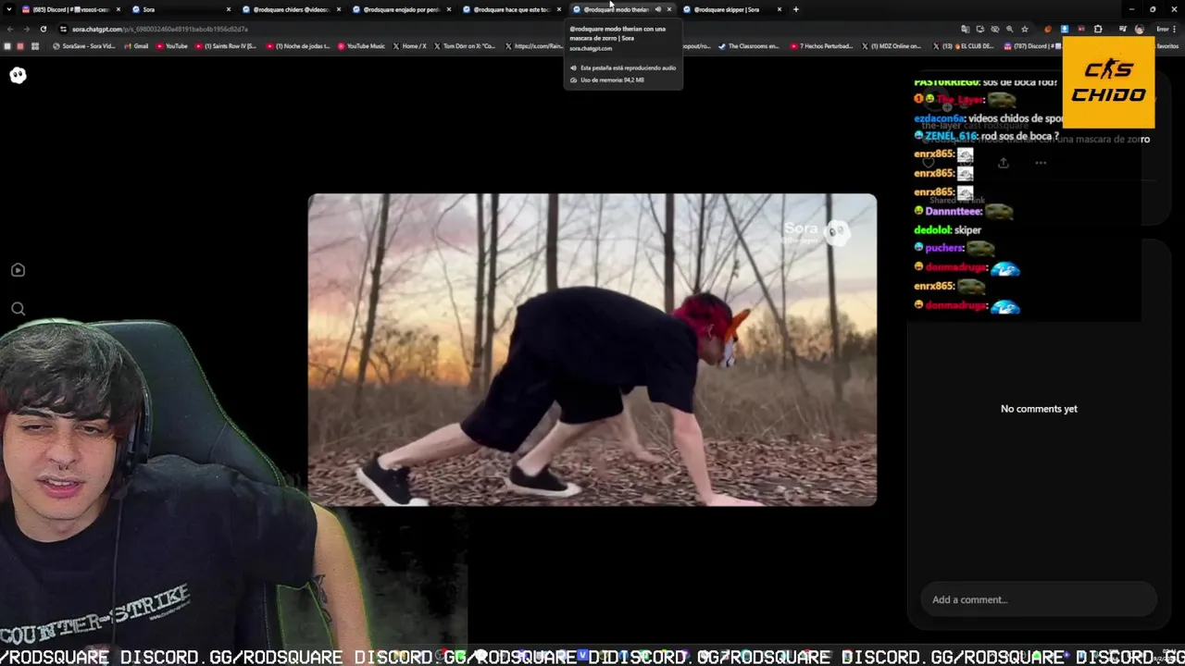Open '7 Hechos Perturbad...' bookmark
1185x666 pixels.
pos(822,45)
